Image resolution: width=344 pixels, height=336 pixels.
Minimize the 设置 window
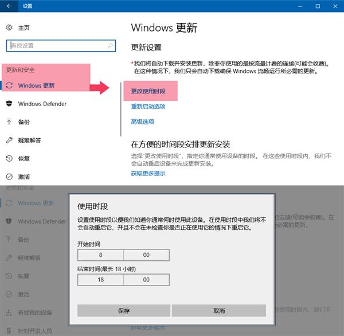click(x=300, y=6)
